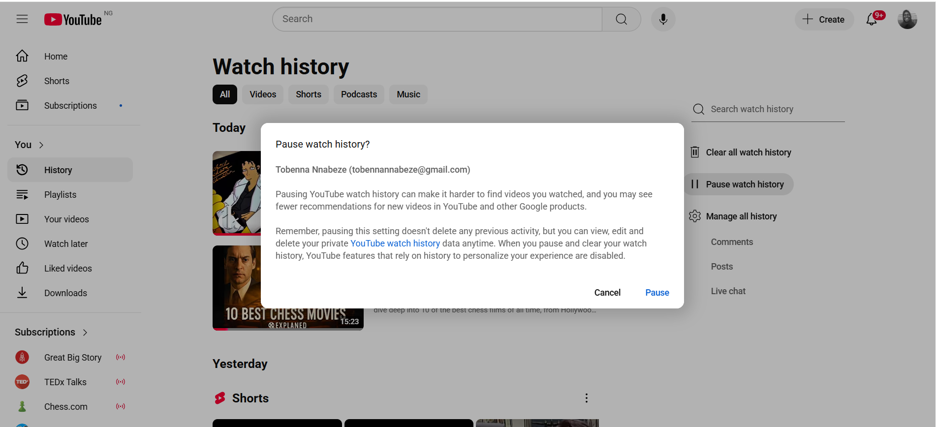
Task: Click Clear all watch history
Action: tap(742, 152)
